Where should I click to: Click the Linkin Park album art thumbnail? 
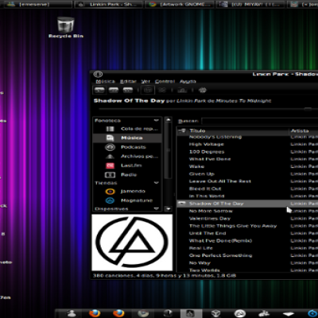[132, 242]
